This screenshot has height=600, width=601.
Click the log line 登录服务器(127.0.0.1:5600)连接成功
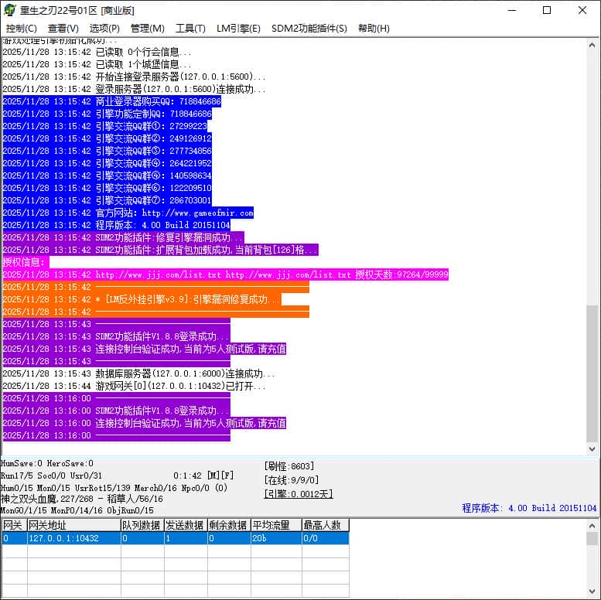click(134, 89)
